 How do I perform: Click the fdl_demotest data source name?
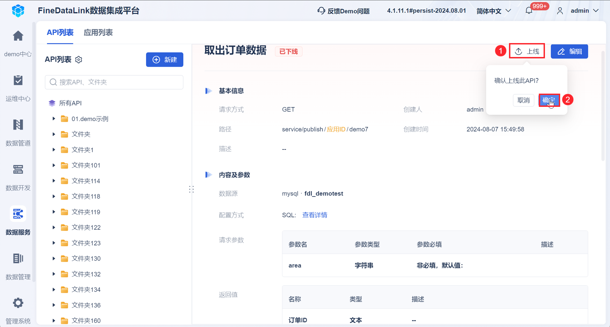point(324,194)
